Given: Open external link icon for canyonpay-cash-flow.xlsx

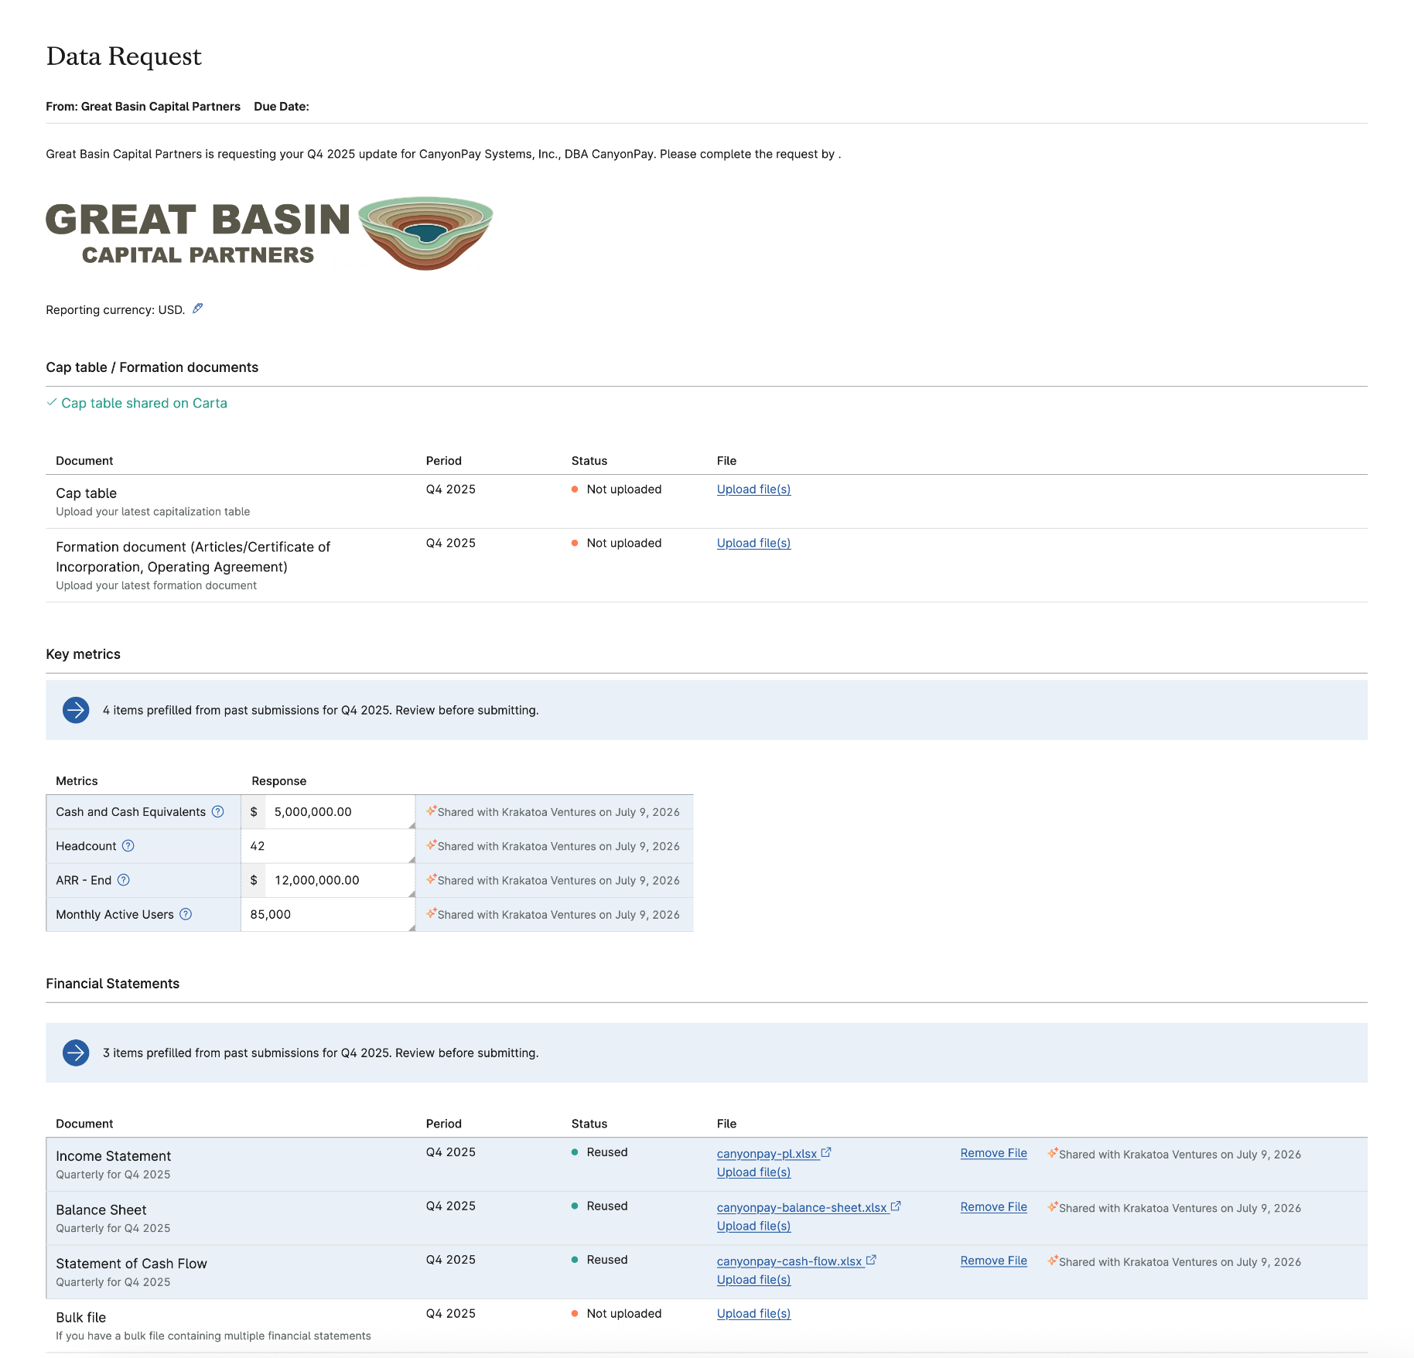Looking at the screenshot, I should click(x=871, y=1260).
